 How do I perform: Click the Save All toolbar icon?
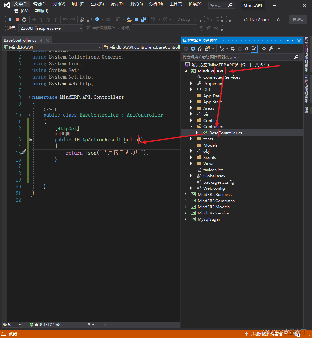[143, 19]
